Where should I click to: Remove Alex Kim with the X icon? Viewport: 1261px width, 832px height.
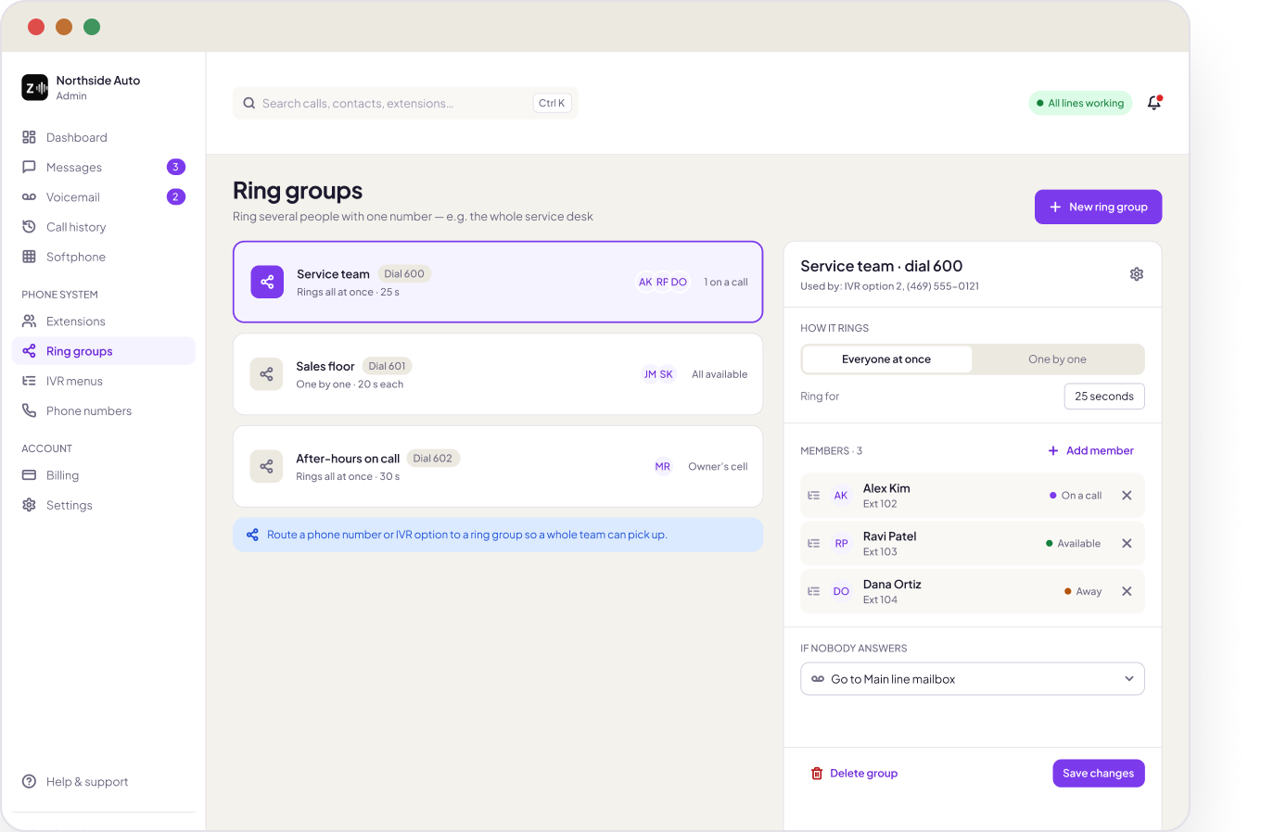[1127, 496]
